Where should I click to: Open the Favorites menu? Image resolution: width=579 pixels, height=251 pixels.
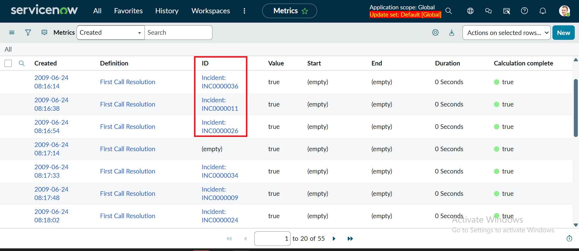pyautogui.click(x=128, y=11)
